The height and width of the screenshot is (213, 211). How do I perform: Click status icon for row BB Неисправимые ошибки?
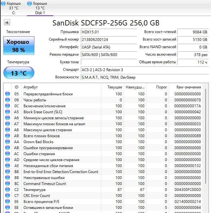8,177
